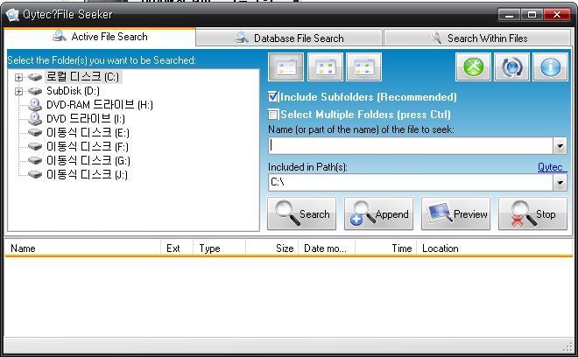This screenshot has width=578, height=357.
Task: Click the drive icon for removable disk (J:)
Action: point(35,174)
